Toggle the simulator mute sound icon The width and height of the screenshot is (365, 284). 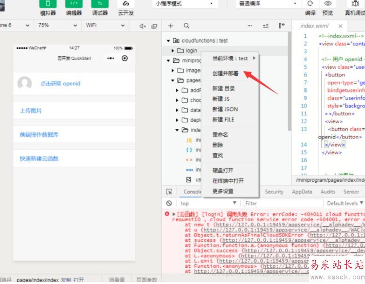[143, 26]
